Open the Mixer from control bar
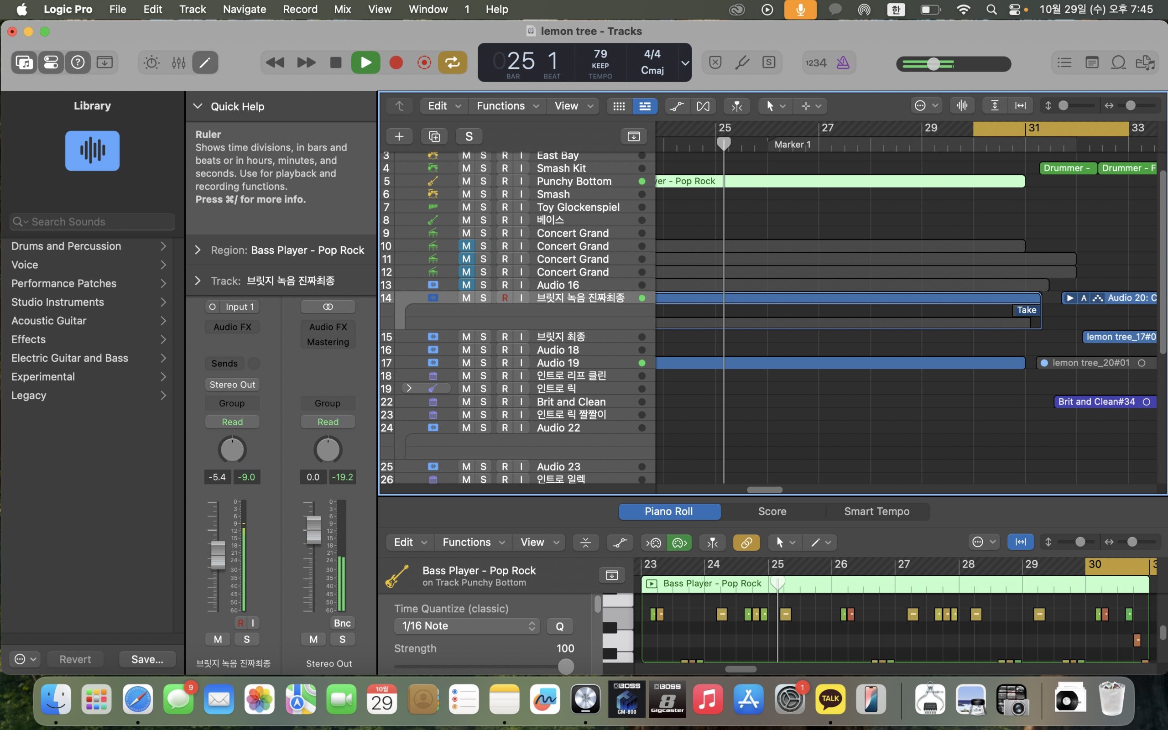This screenshot has height=730, width=1168. click(178, 63)
